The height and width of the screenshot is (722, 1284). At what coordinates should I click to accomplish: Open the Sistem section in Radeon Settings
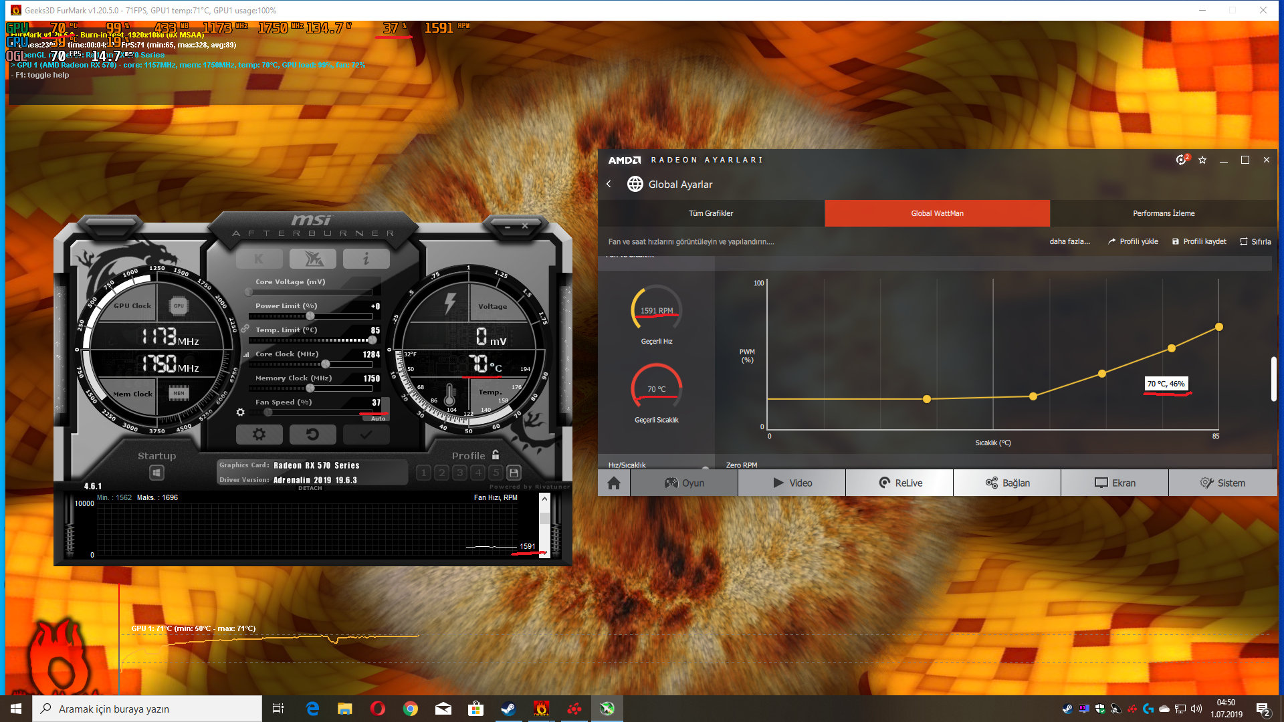(x=1222, y=483)
